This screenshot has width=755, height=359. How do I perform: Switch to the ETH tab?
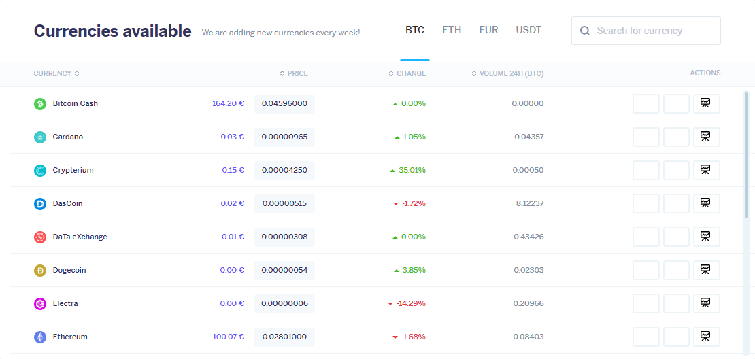point(452,30)
